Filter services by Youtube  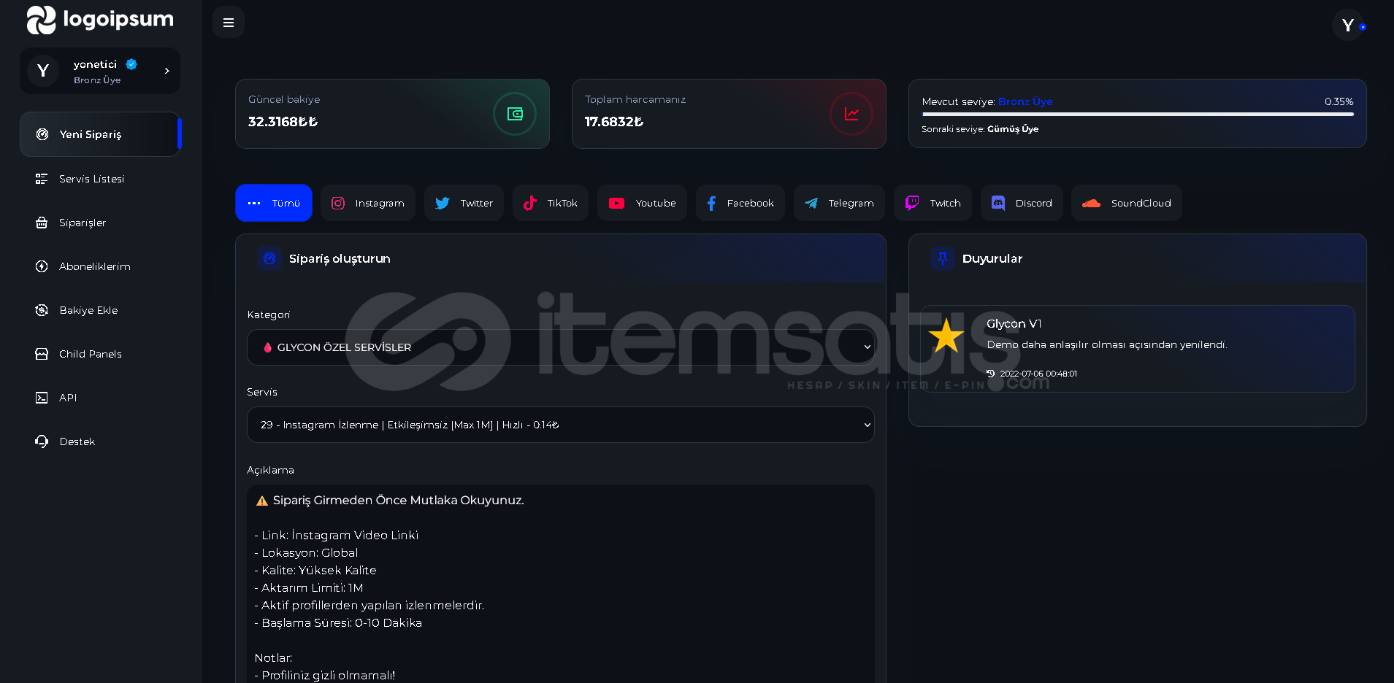642,203
